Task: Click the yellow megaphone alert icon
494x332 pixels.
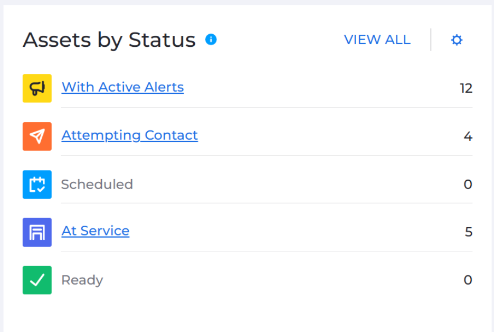Action: [x=36, y=88]
